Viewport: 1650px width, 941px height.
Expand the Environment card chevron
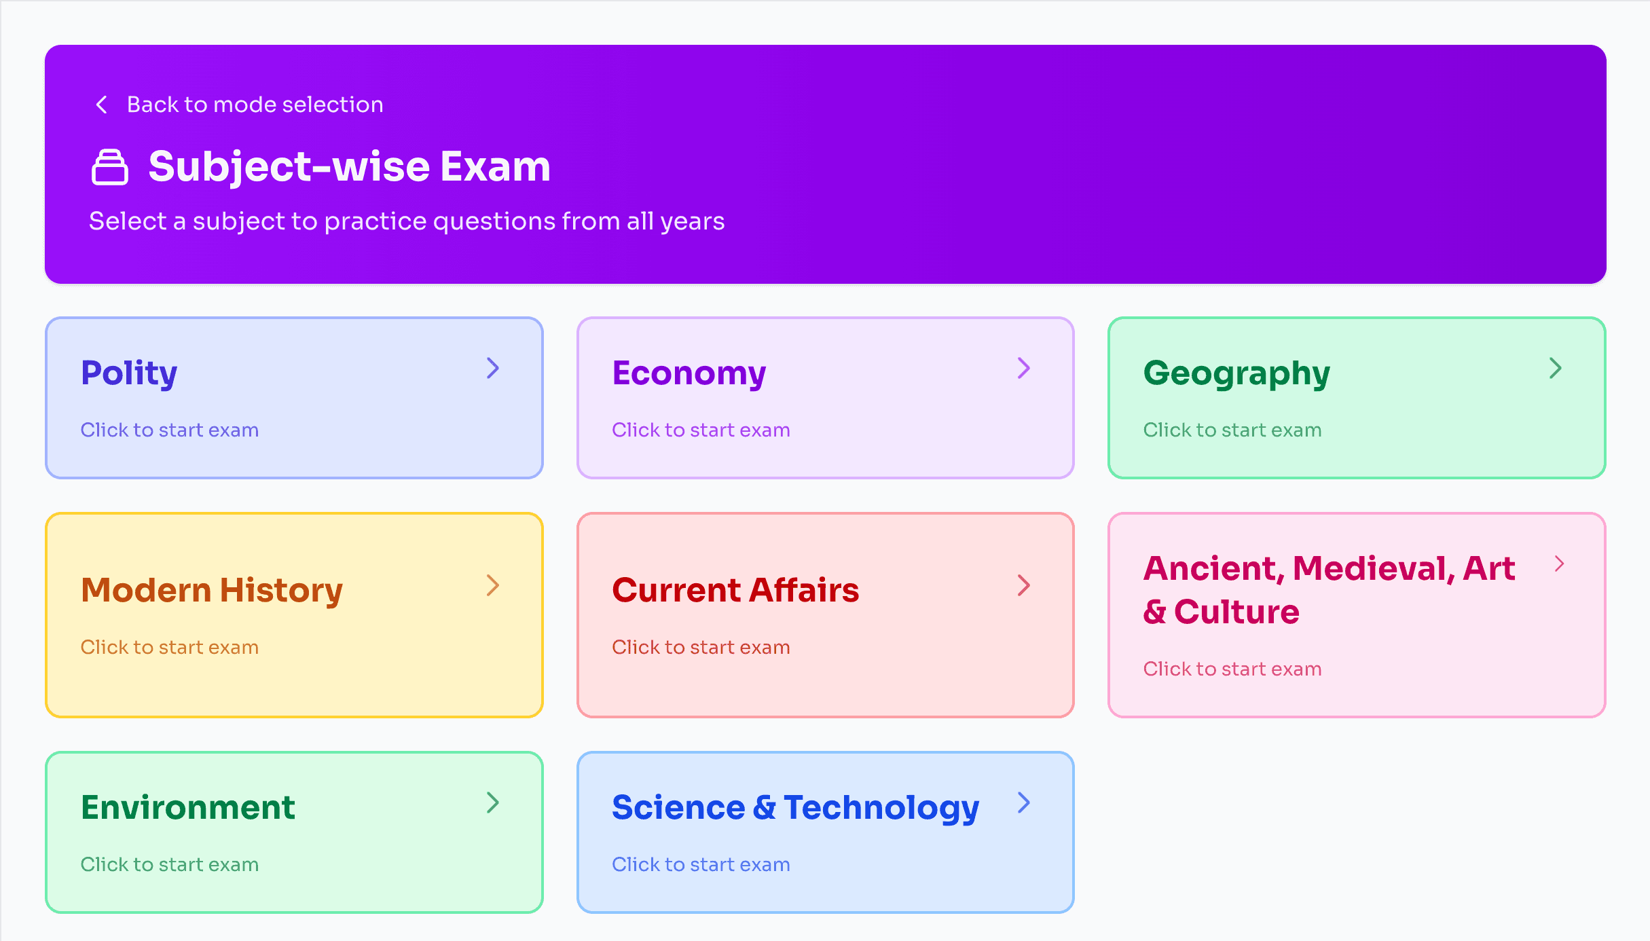(493, 803)
